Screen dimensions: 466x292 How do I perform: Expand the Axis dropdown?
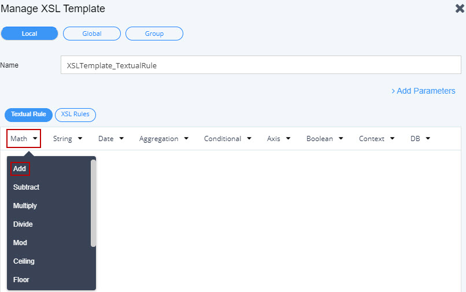278,139
